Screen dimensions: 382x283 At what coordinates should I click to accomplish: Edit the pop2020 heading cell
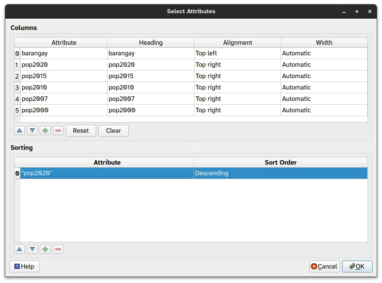point(150,65)
